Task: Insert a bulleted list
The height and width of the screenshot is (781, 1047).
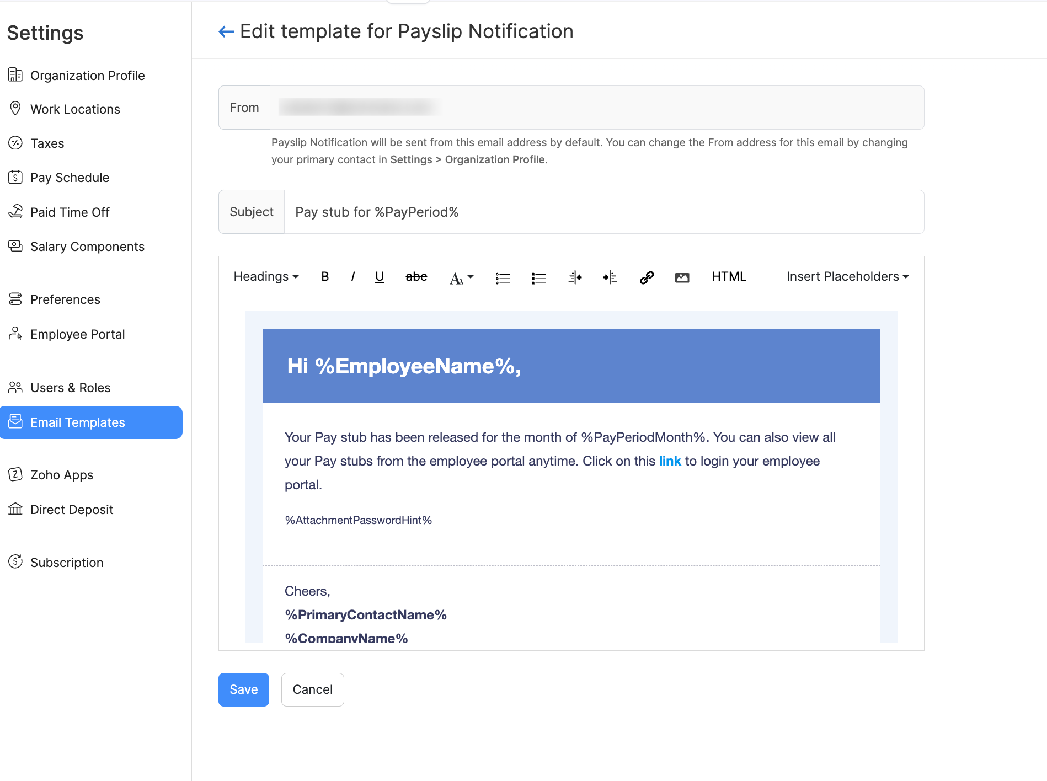Action: click(503, 277)
